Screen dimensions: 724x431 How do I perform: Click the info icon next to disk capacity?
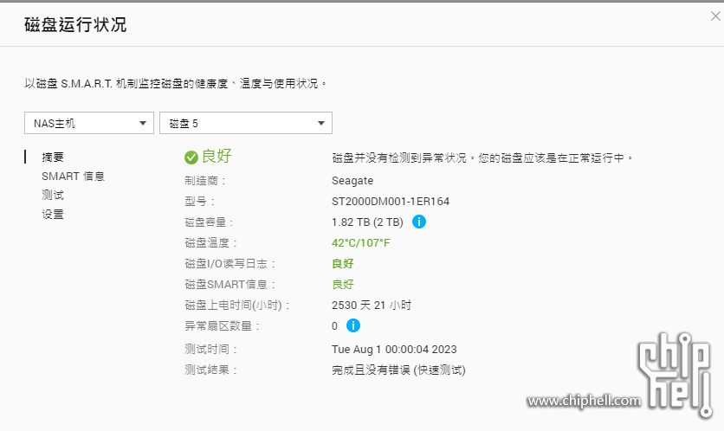(x=419, y=222)
